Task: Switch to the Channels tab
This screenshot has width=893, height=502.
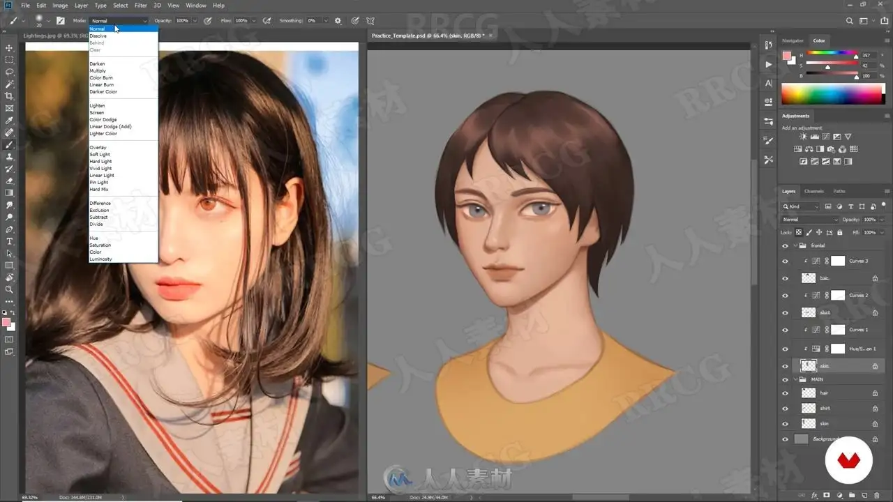Action: [x=814, y=191]
